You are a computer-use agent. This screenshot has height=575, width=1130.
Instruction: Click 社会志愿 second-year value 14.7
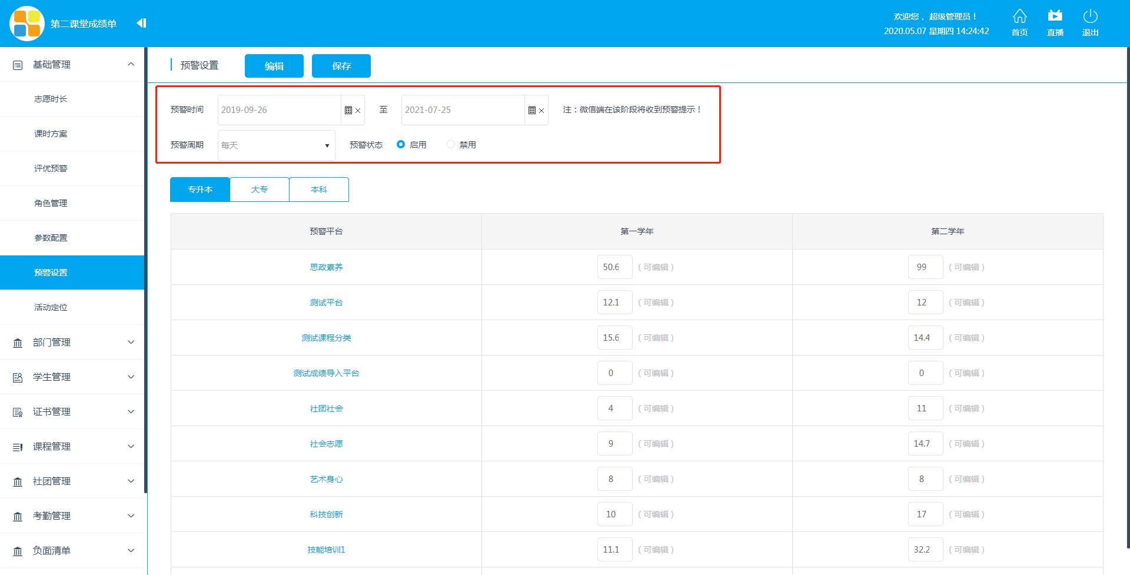pos(926,444)
